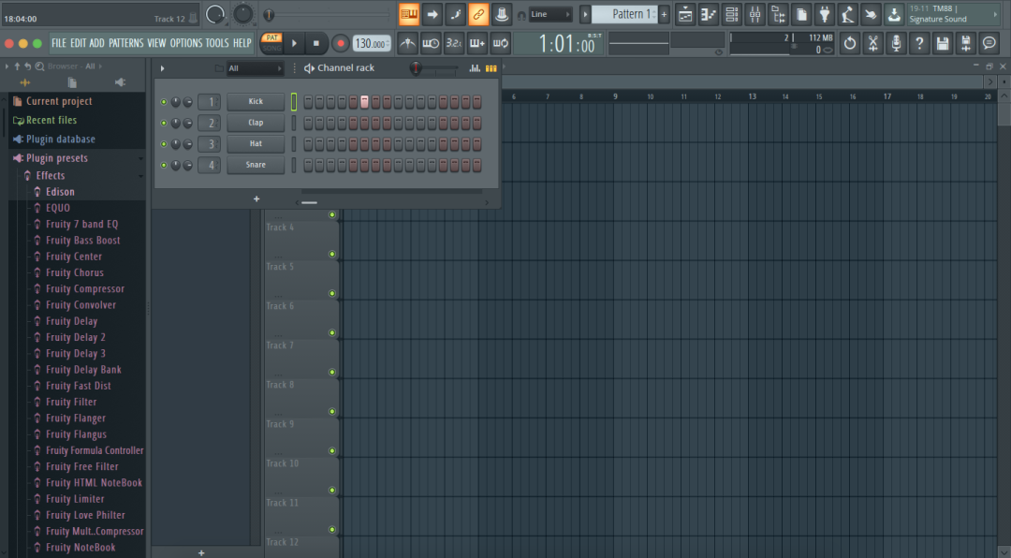Expand the news panel arrow by Signature Sound
The width and height of the screenshot is (1011, 558).
click(995, 14)
